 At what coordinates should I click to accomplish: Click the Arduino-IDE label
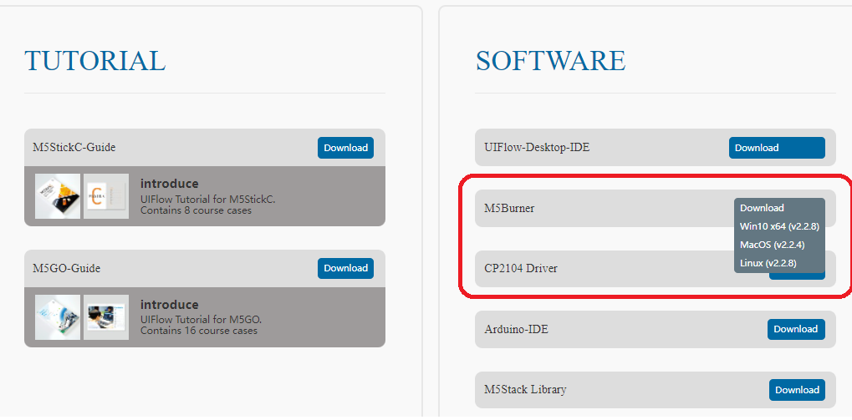tap(516, 329)
